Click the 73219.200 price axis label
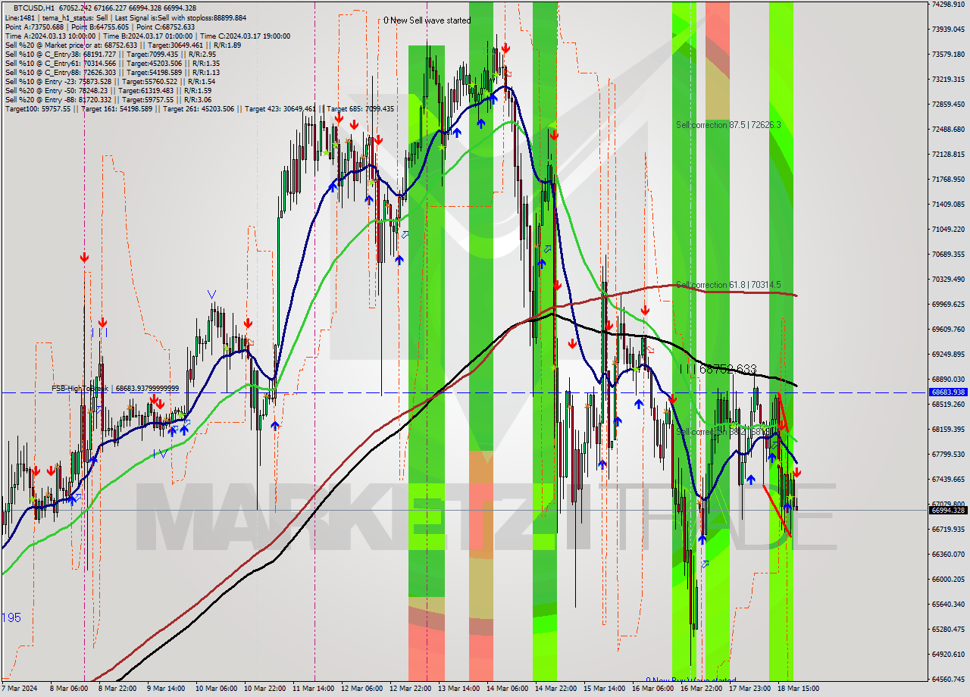Image resolution: width=970 pixels, height=697 pixels. tap(948, 79)
